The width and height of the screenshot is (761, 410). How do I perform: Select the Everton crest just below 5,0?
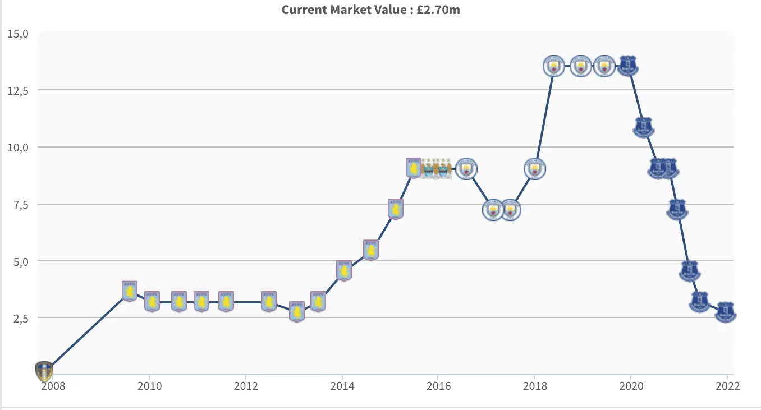pyautogui.click(x=689, y=271)
